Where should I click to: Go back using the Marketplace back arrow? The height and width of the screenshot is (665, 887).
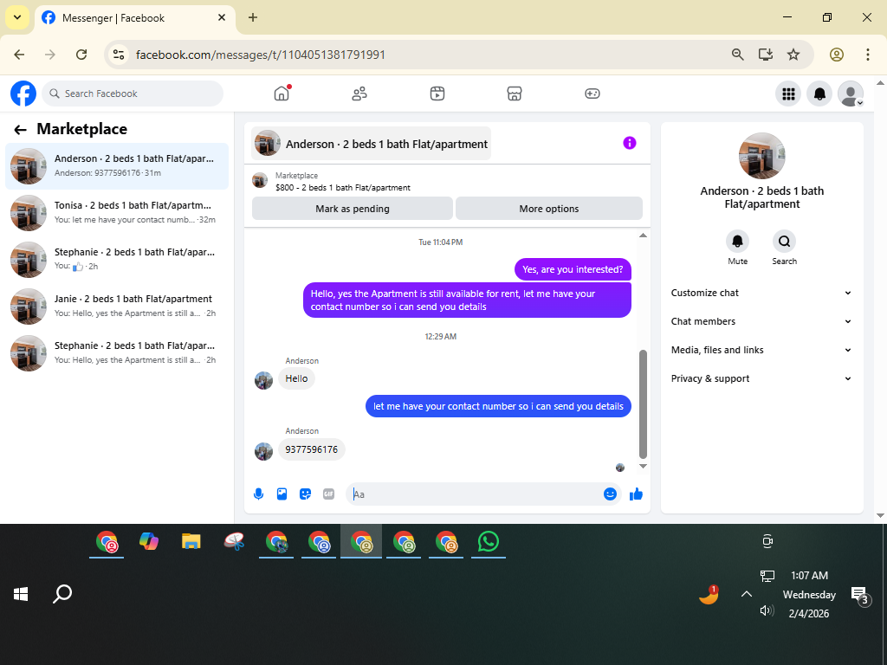click(21, 130)
